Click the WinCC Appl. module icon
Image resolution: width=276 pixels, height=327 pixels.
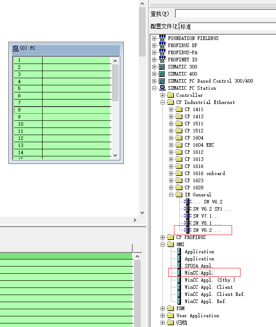pos(179,273)
